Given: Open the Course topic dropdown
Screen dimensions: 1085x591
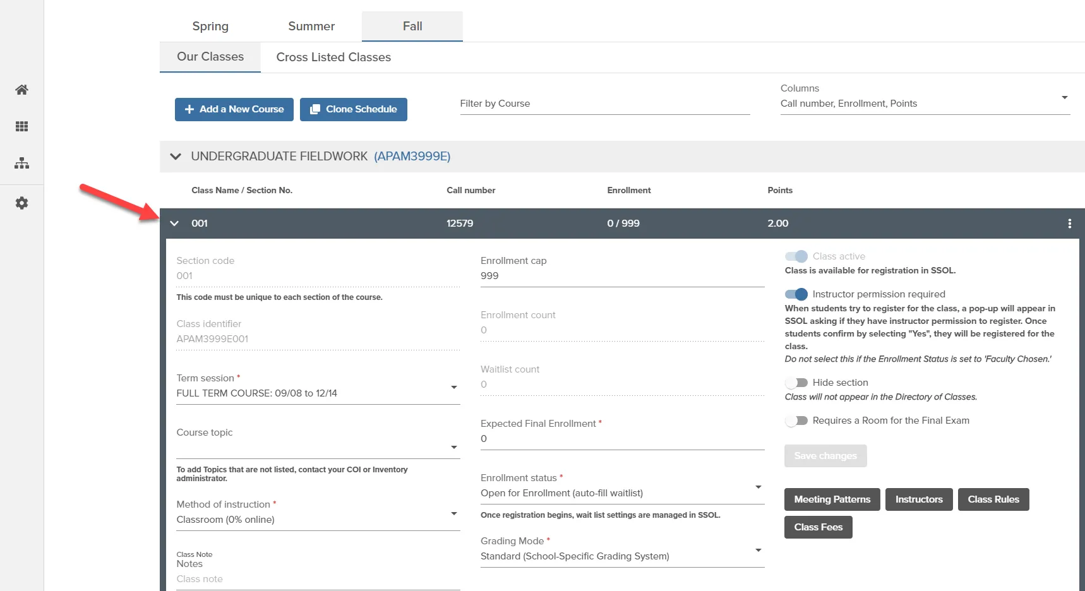Looking at the screenshot, I should coord(318,441).
